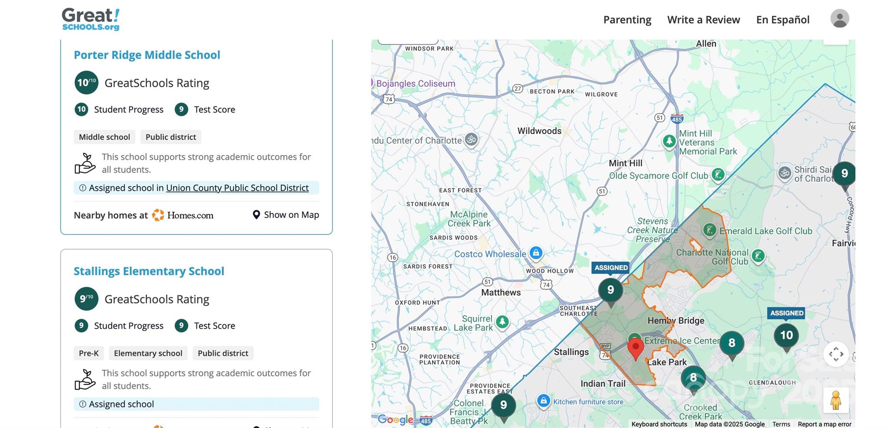Viewport: 890px width, 428px height.
Task: Click the info icon beside Assigned school
Action: click(x=83, y=404)
